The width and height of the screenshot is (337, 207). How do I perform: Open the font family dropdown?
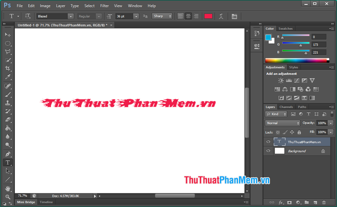tap(71, 16)
